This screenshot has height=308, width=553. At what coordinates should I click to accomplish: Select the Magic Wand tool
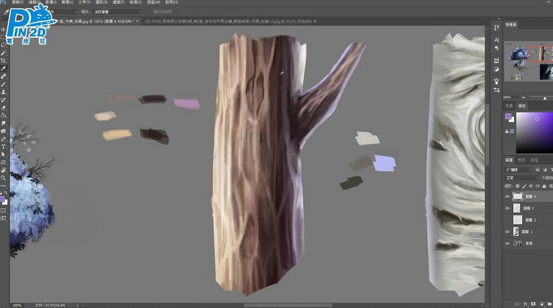pyautogui.click(x=3, y=53)
